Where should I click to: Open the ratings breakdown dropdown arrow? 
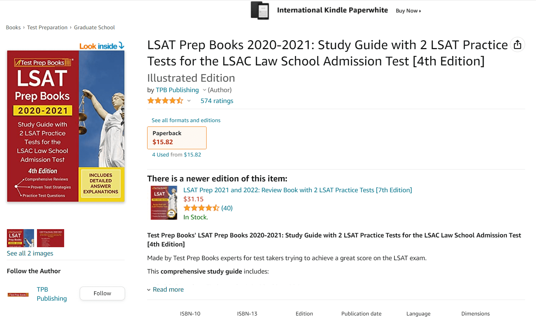pyautogui.click(x=189, y=101)
